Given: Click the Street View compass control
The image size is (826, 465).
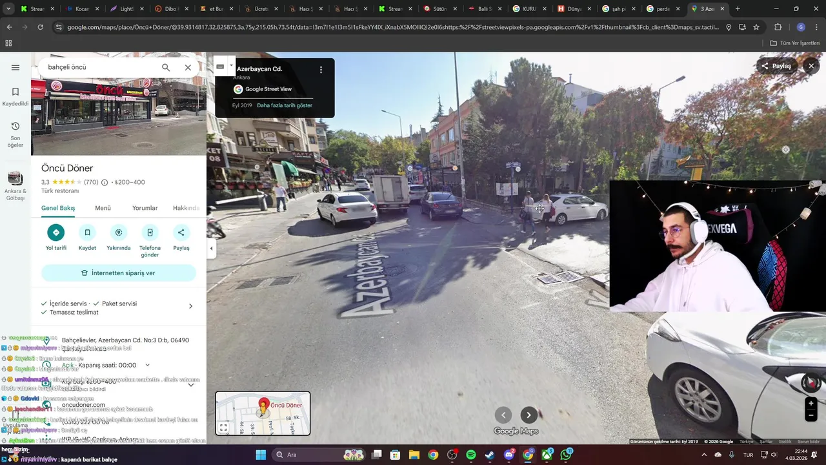Looking at the screenshot, I should point(811,382).
